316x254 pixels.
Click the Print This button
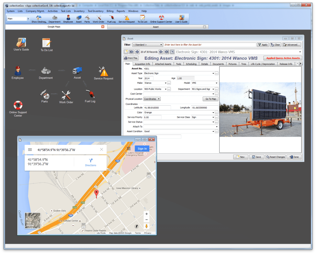click(x=131, y=58)
